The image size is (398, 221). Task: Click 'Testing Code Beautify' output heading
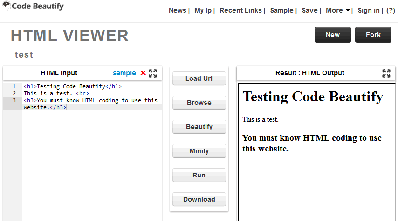tap(313, 97)
